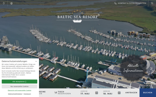This screenshot has width=156, height=97.
Task: Click Tisch reservieren
Action: (x=64, y=93)
